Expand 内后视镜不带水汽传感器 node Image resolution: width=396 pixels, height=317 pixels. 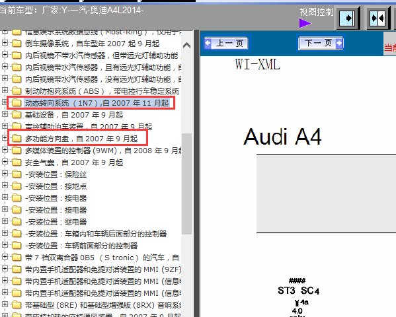click(x=5, y=55)
